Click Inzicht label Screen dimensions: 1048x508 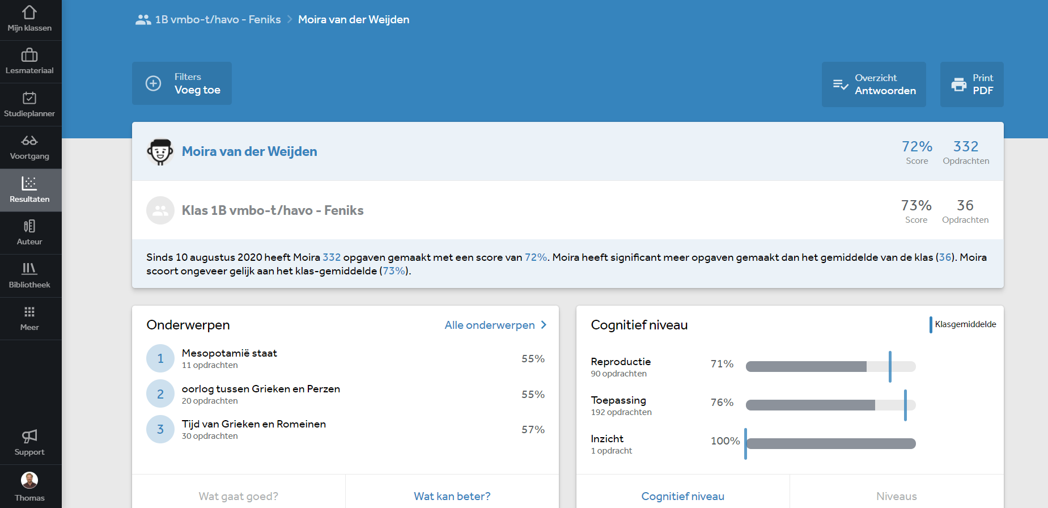(607, 439)
